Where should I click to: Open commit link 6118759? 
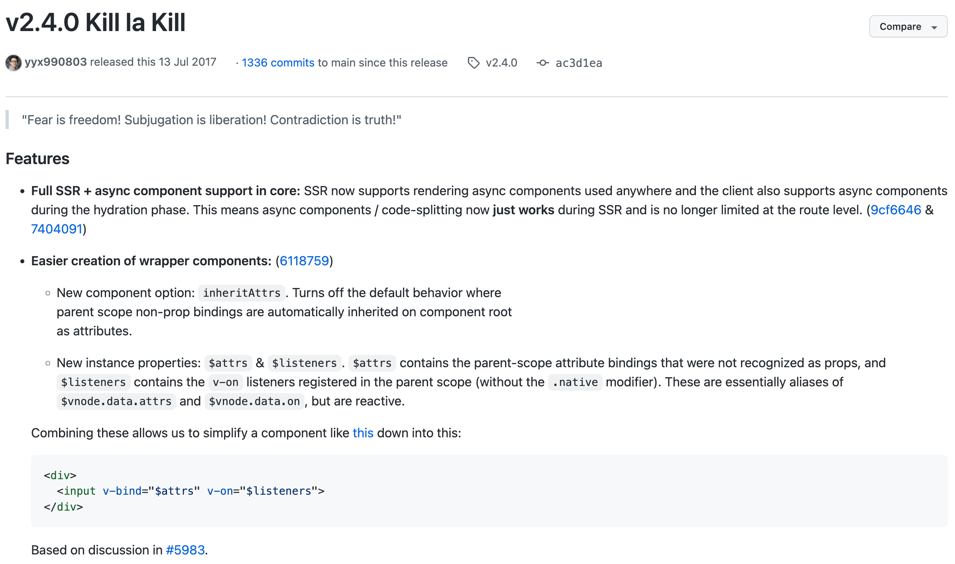coord(304,261)
